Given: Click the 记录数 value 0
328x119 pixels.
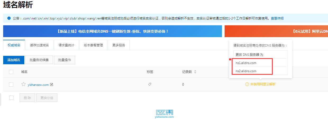Looking at the screenshot, I should coord(183,85).
